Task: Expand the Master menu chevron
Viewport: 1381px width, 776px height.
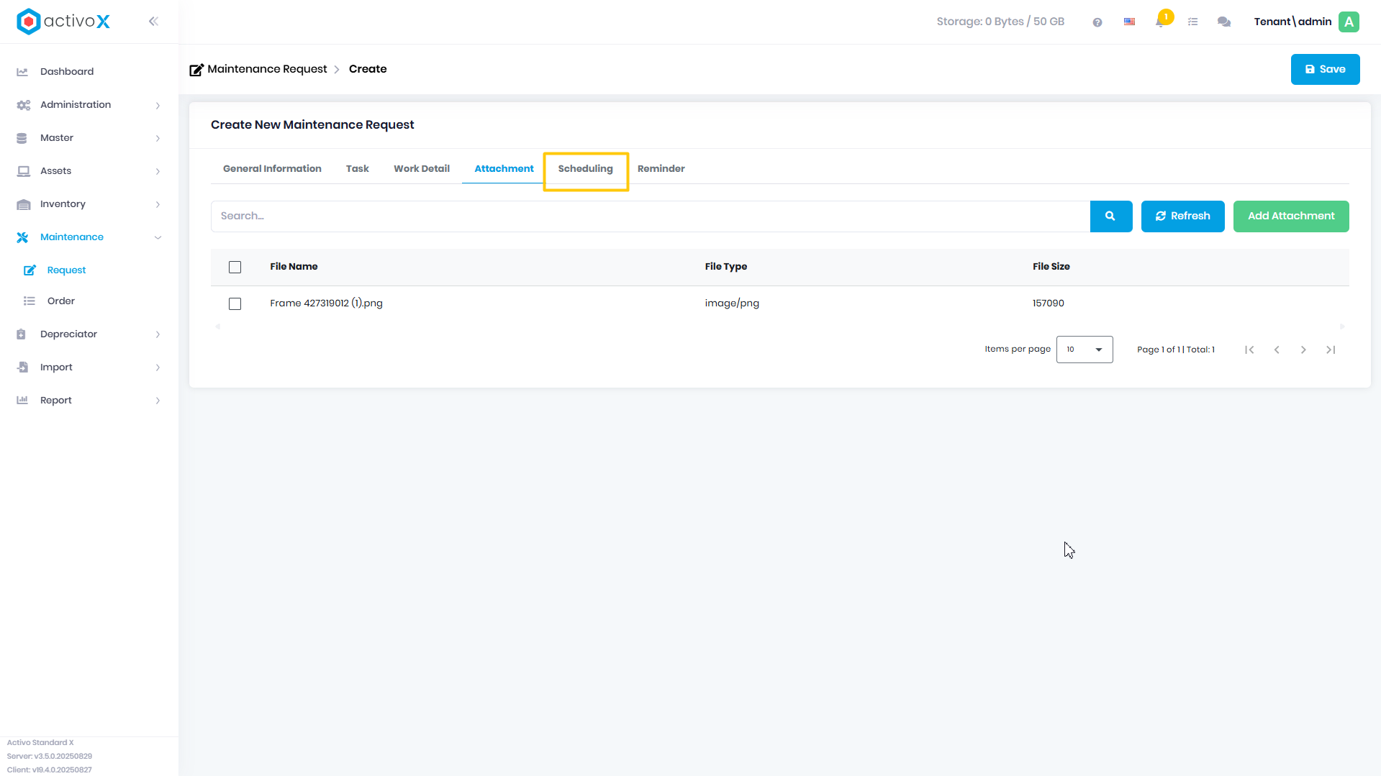Action: click(x=158, y=139)
